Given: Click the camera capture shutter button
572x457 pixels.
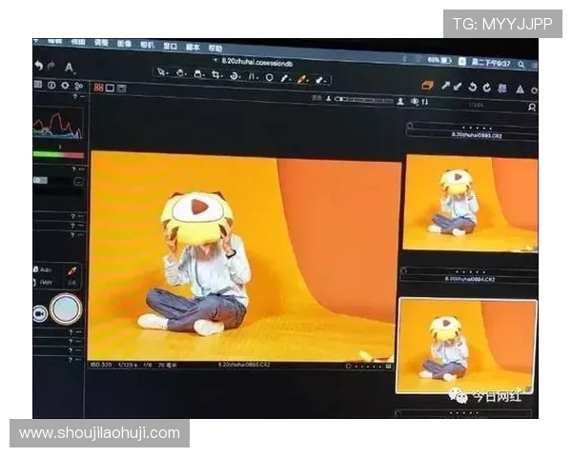Looking at the screenshot, I should click(66, 308).
